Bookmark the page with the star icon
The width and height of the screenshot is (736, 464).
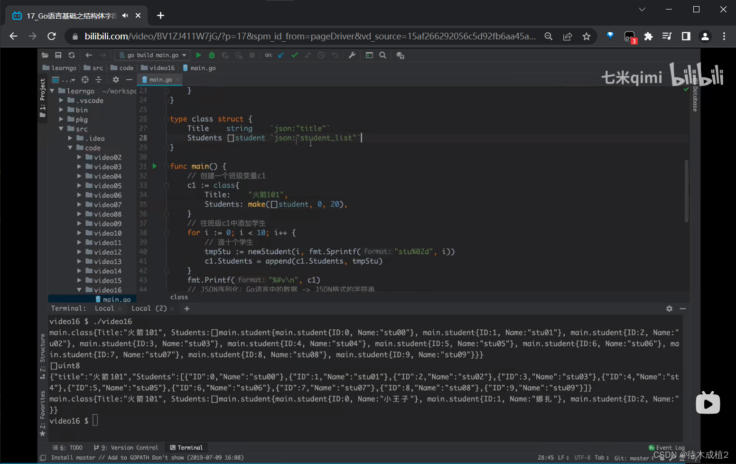(x=587, y=37)
